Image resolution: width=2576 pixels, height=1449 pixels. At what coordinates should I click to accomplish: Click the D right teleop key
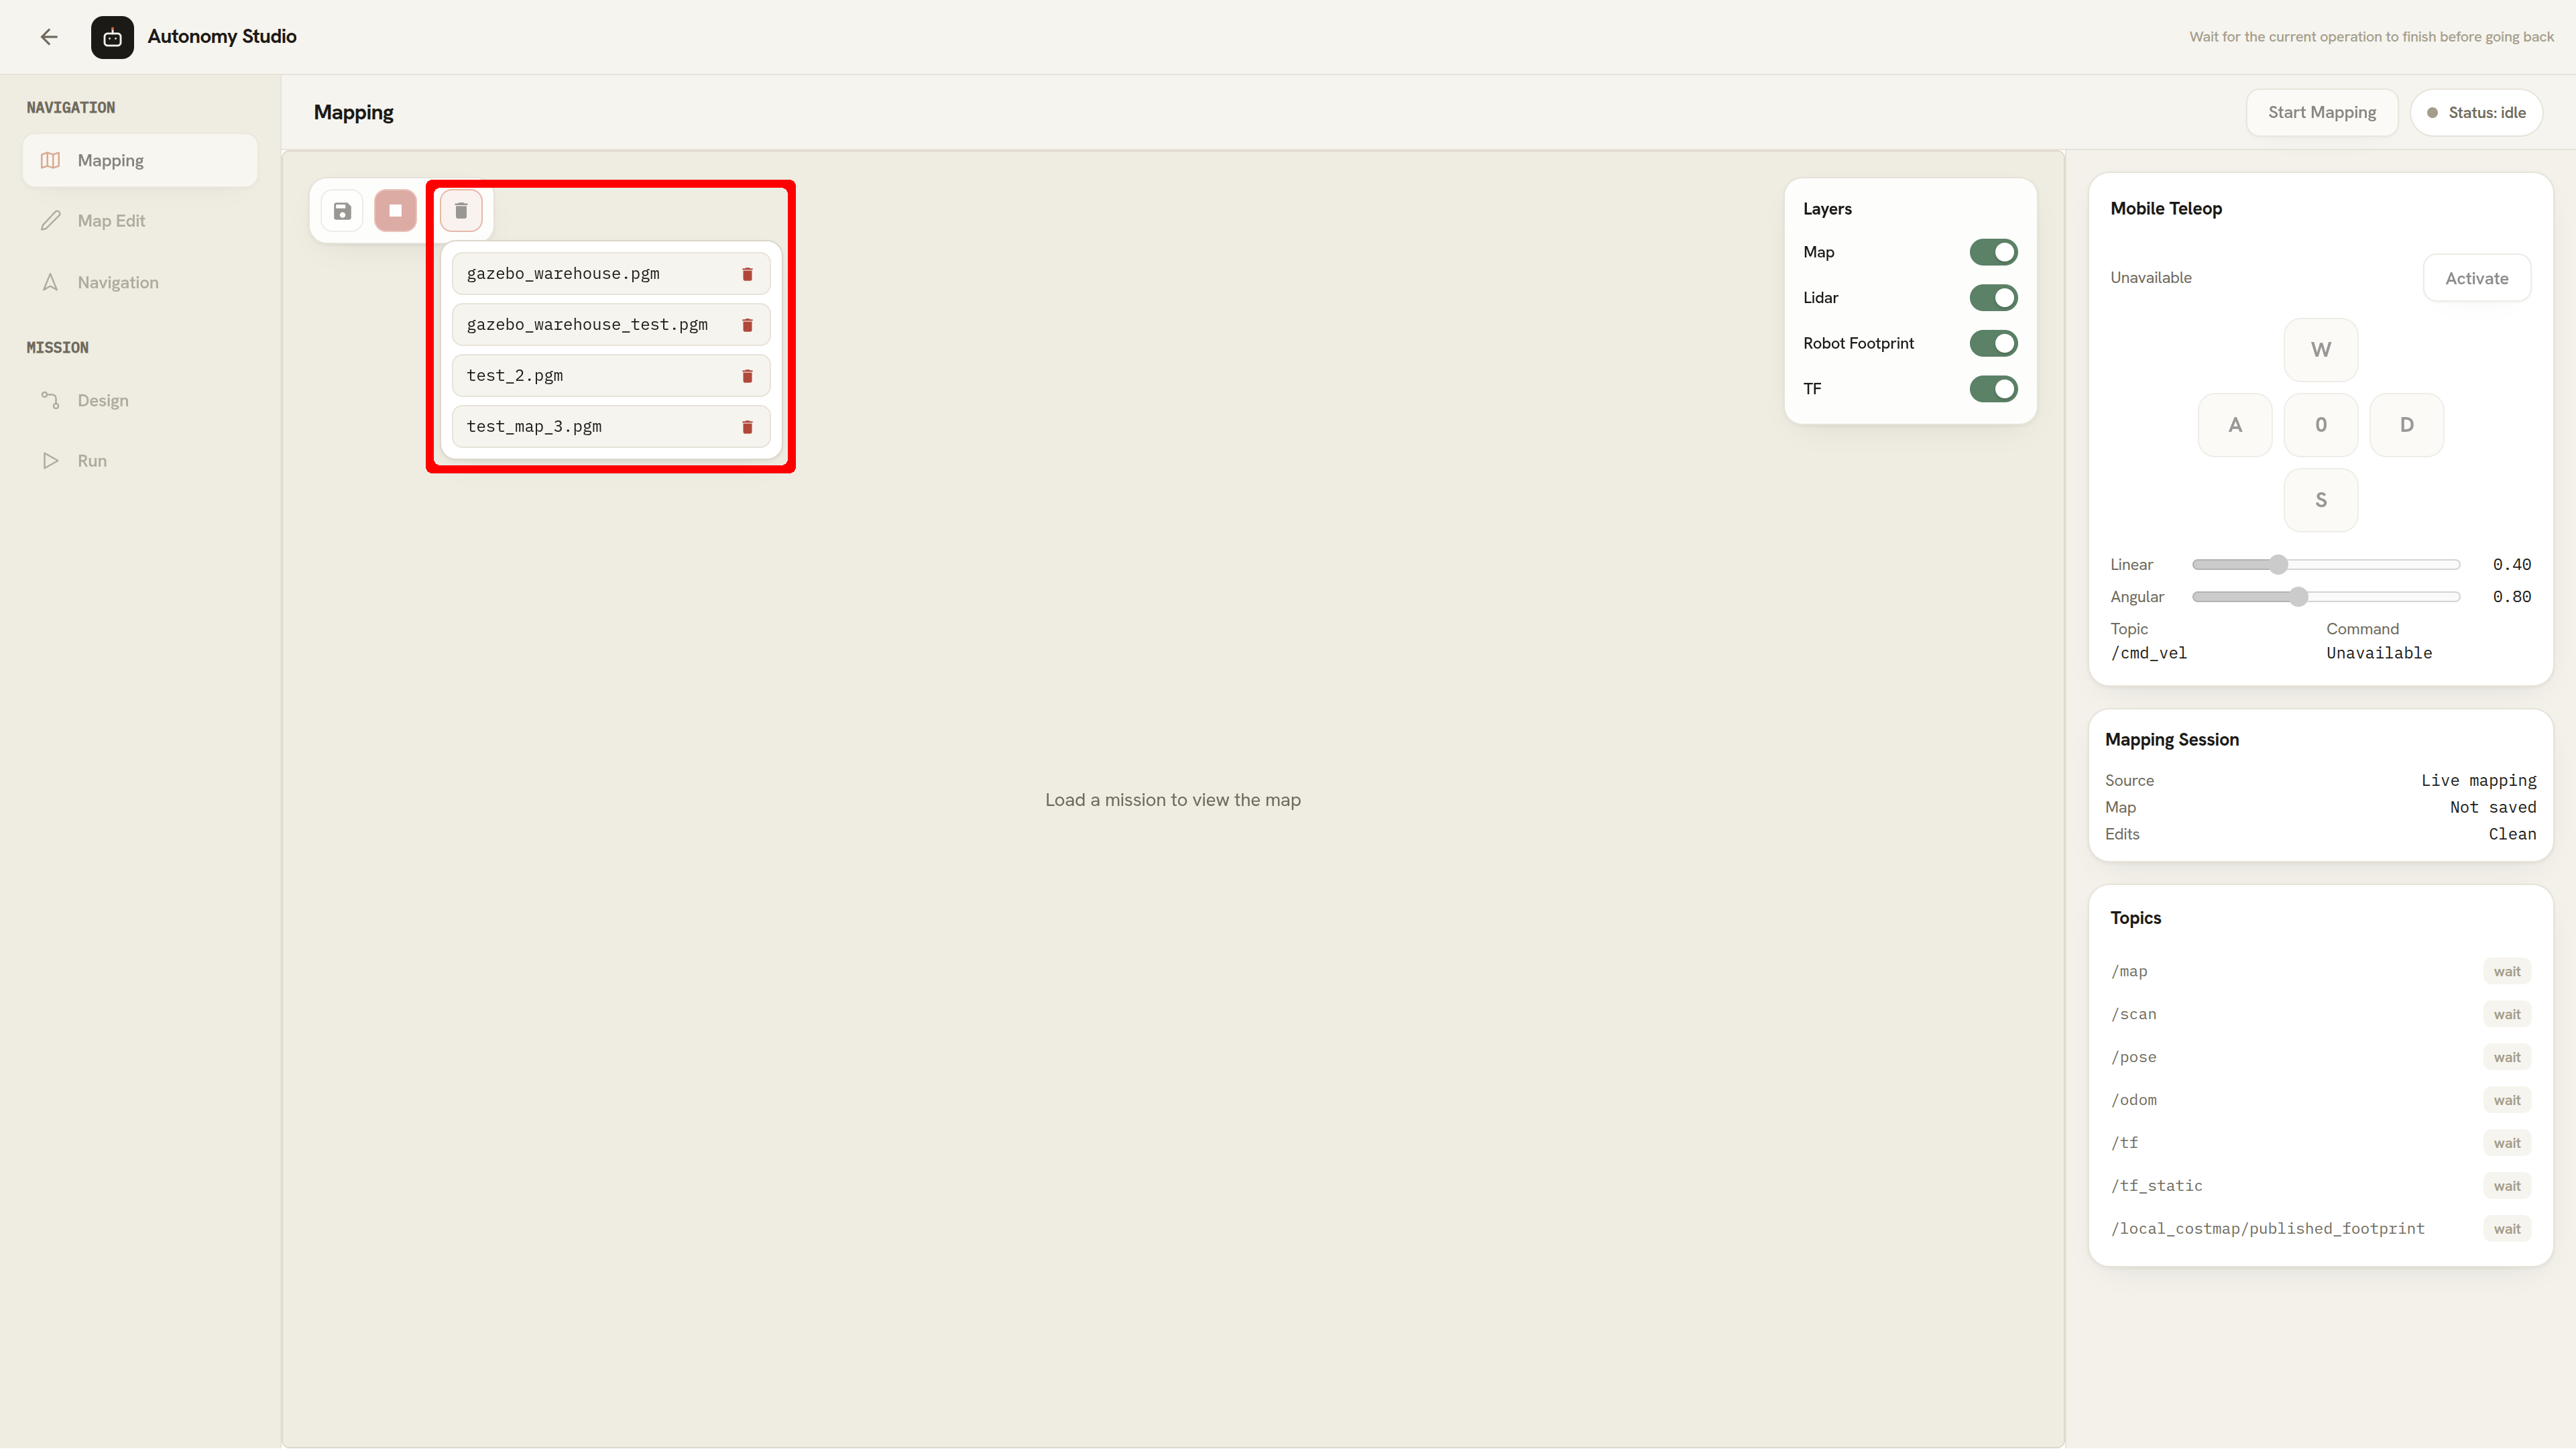click(2406, 425)
